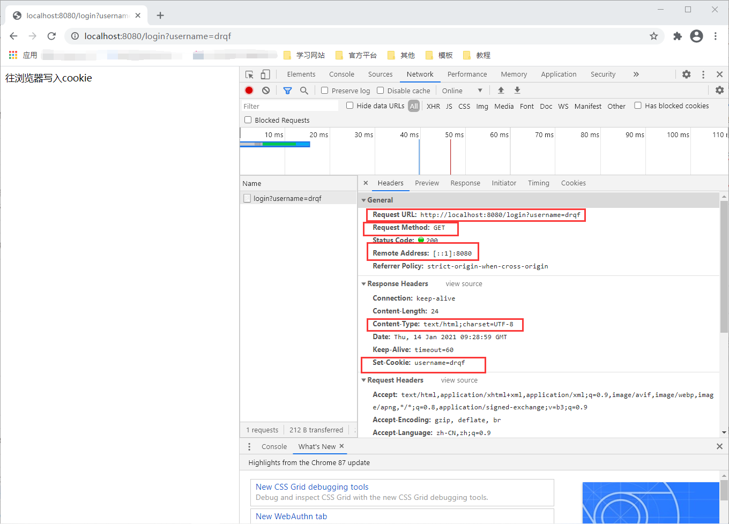Filter requests by CSS type

pyautogui.click(x=464, y=106)
